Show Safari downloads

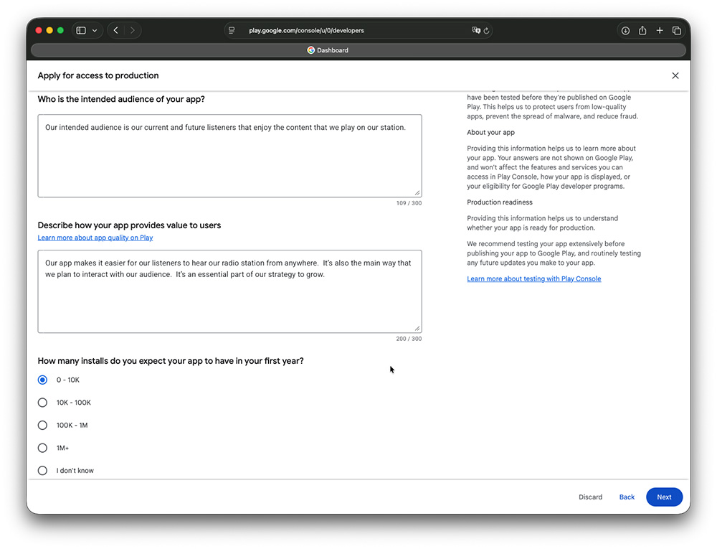(x=625, y=30)
